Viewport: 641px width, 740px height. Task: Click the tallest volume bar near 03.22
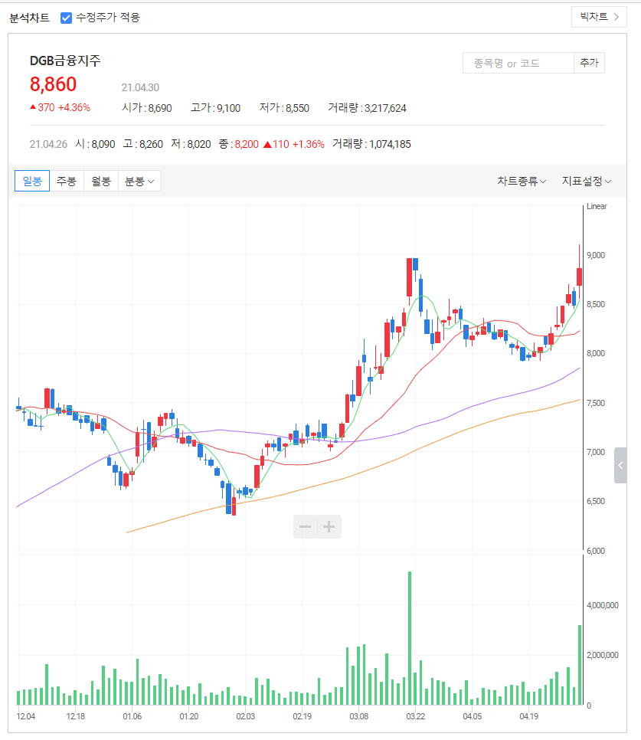point(410,638)
